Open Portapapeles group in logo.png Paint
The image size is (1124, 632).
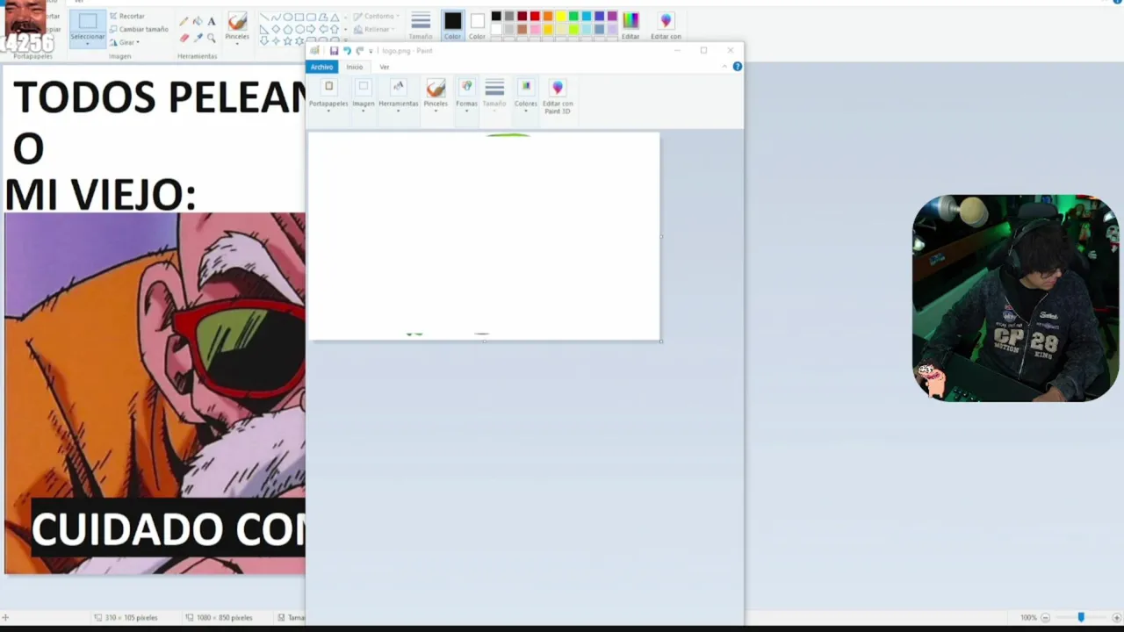point(328,96)
